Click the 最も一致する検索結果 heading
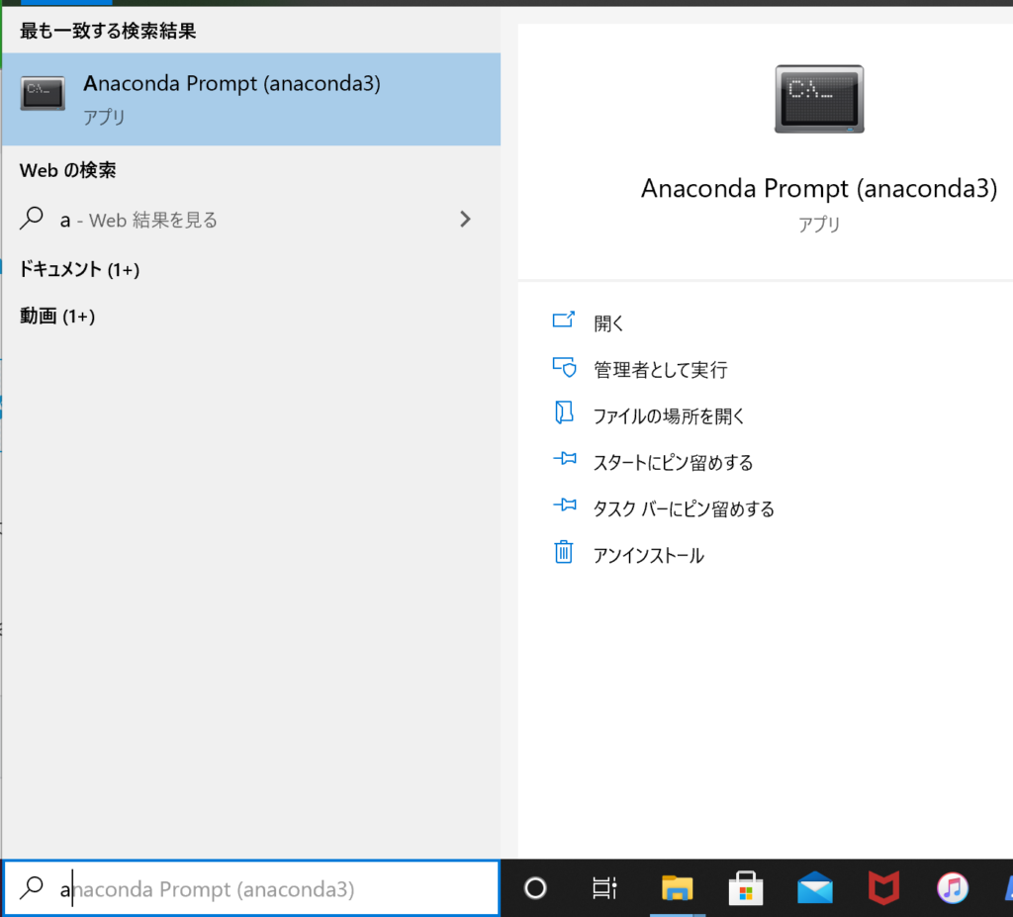Screen dimensions: 1013x917 point(108,31)
